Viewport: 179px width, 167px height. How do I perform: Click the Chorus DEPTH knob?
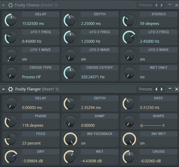click(x=70, y=20)
